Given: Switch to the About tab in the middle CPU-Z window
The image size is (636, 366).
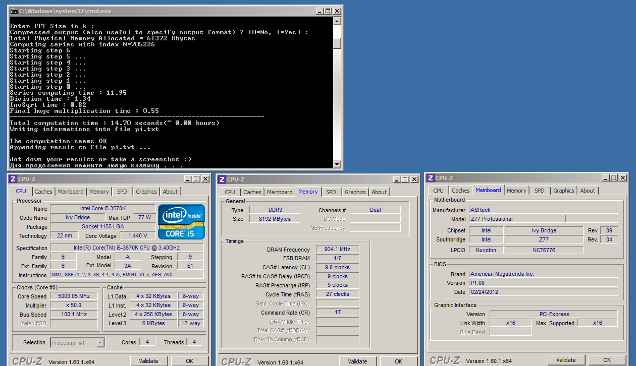Looking at the screenshot, I should [379, 192].
